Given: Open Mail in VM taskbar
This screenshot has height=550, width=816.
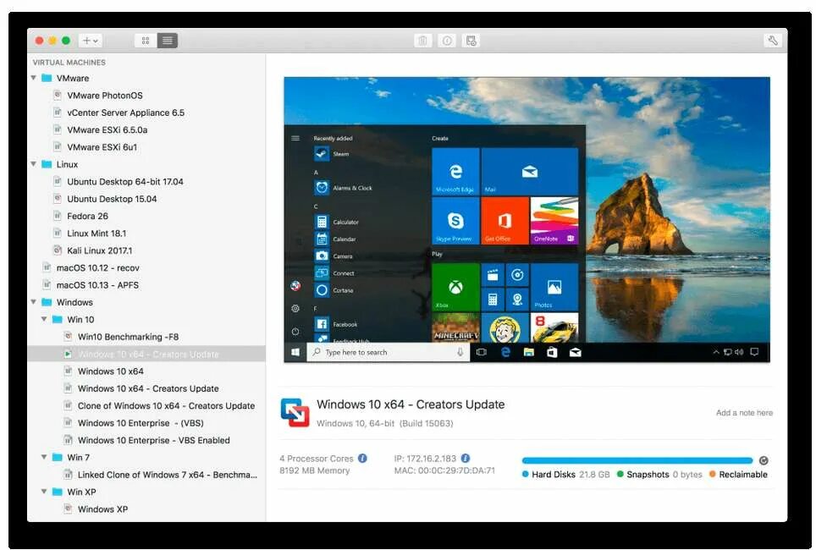Looking at the screenshot, I should point(575,352).
